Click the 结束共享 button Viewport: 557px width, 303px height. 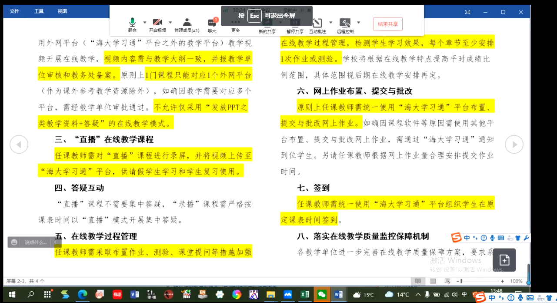(x=388, y=24)
